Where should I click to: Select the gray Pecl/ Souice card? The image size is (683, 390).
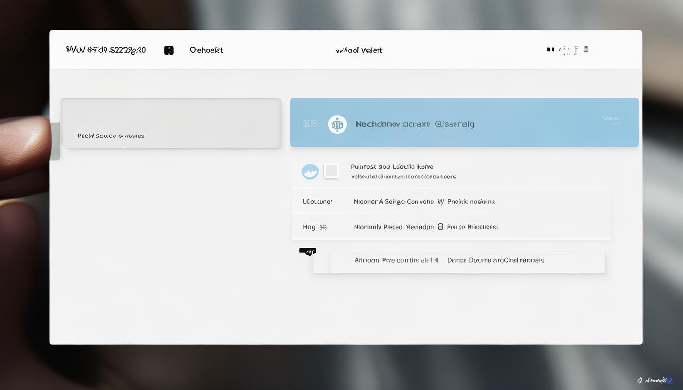[171, 123]
